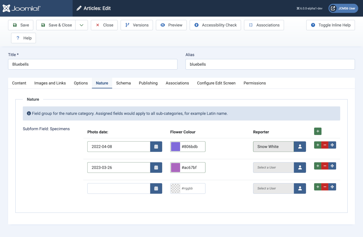Open calendar picker for the empty photo date

(x=156, y=188)
